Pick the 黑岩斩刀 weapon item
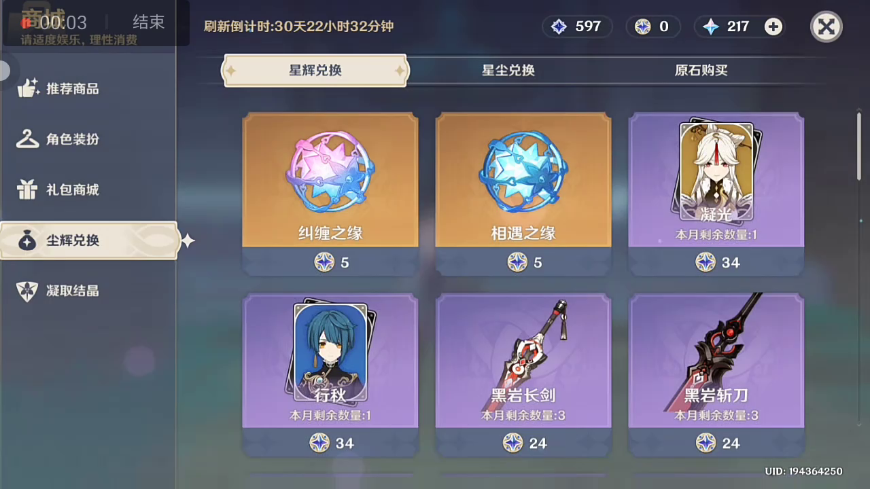Viewport: 870px width, 489px height. [x=716, y=374]
